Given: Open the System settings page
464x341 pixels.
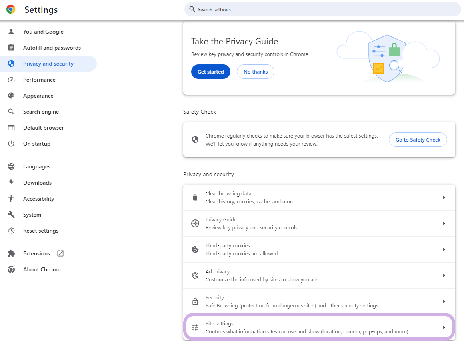Looking at the screenshot, I should tap(48, 215).
